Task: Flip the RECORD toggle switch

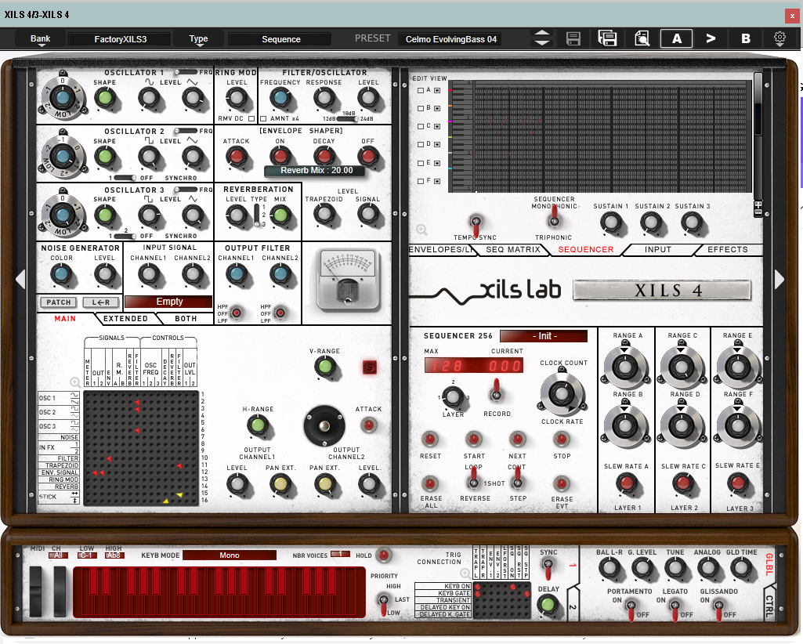Action: 496,392
